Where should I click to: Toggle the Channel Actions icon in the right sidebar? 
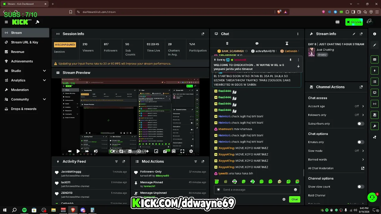[x=374, y=115]
